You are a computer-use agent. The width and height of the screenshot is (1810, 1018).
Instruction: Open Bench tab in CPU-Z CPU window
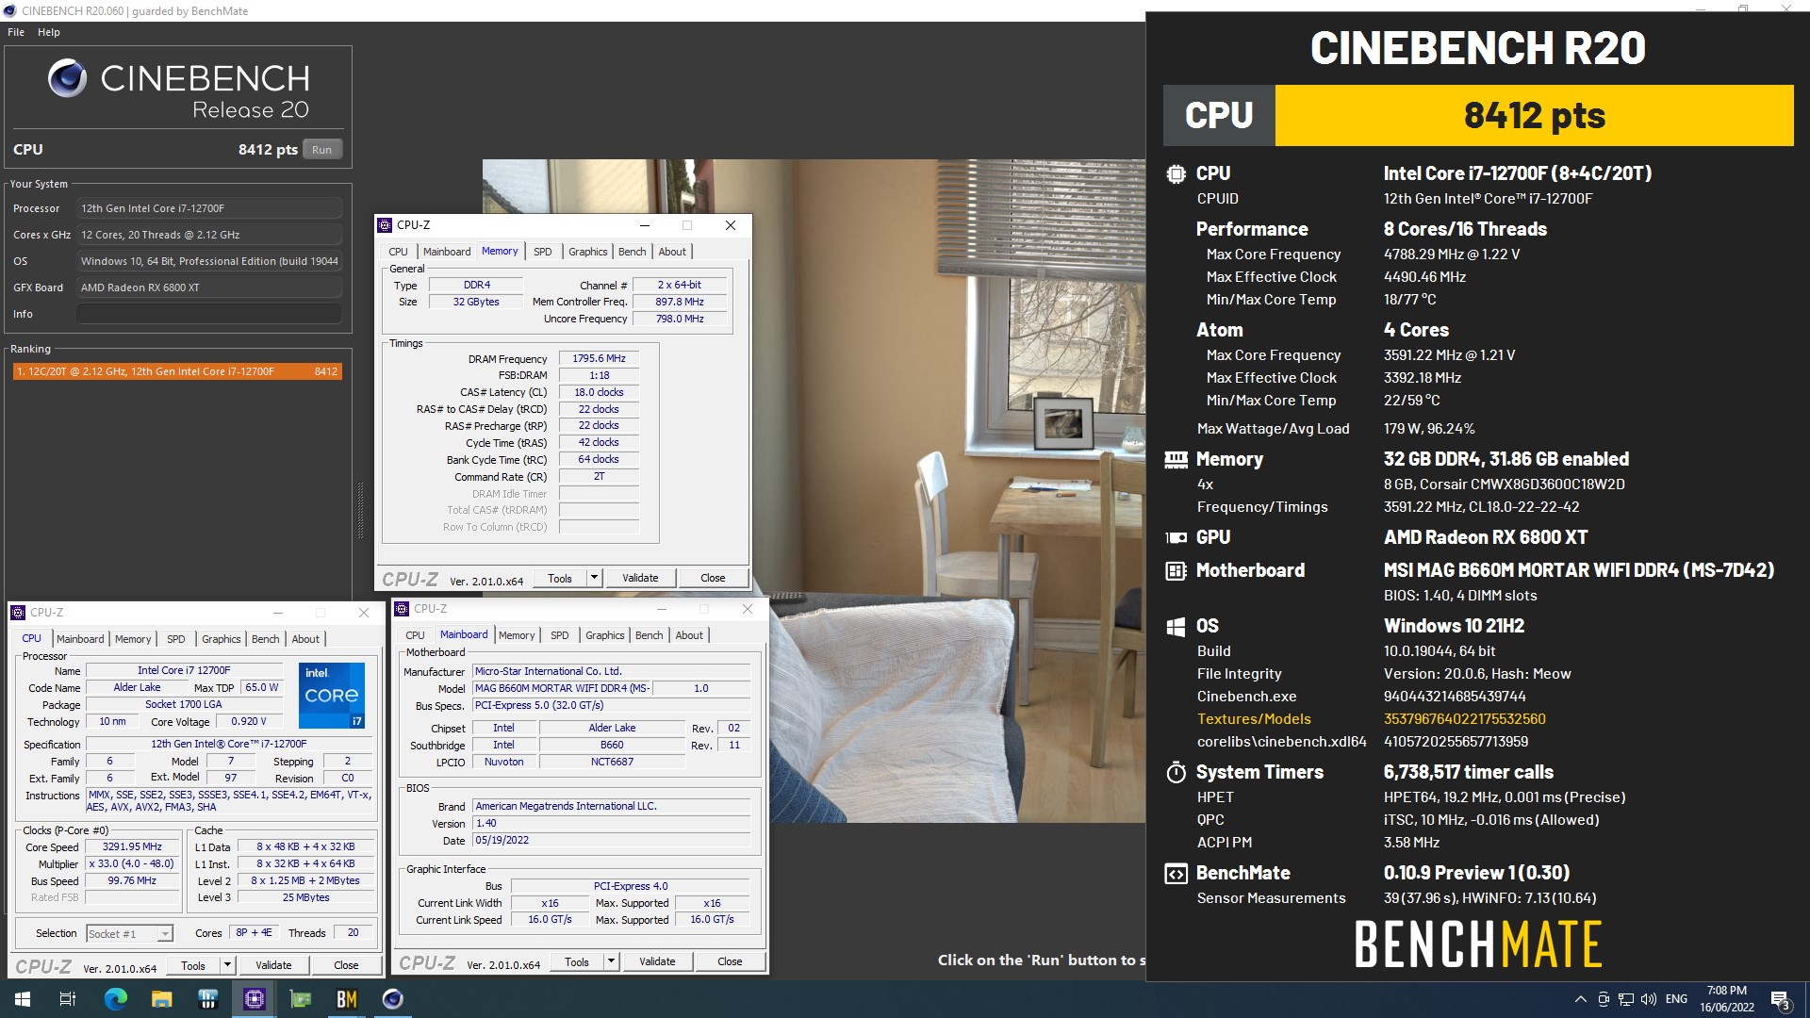pyautogui.click(x=266, y=639)
